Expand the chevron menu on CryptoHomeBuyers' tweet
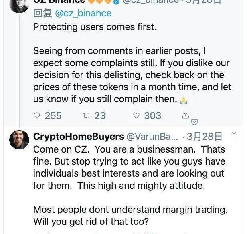 click(x=235, y=134)
